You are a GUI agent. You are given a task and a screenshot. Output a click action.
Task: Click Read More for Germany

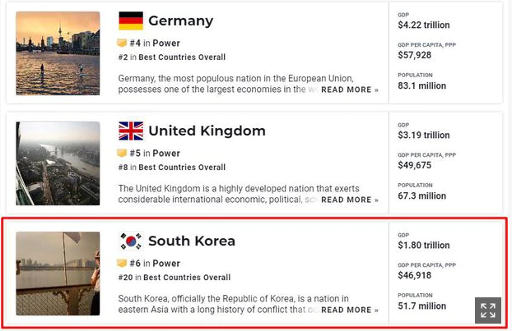[x=350, y=90]
